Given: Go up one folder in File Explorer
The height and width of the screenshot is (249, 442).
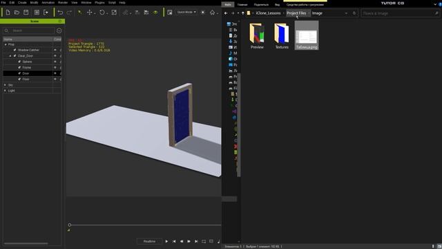Looking at the screenshot, I should point(242,13).
